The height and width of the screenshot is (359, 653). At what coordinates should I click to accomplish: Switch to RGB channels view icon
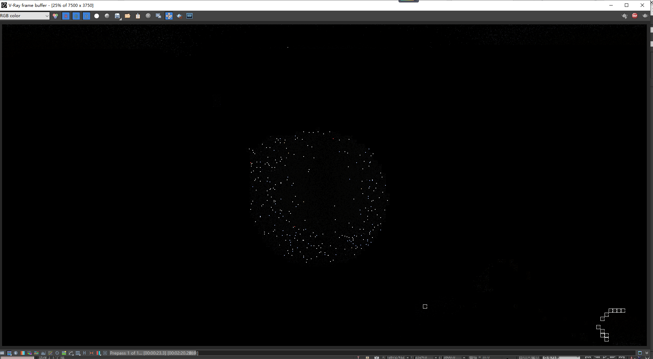coord(55,16)
